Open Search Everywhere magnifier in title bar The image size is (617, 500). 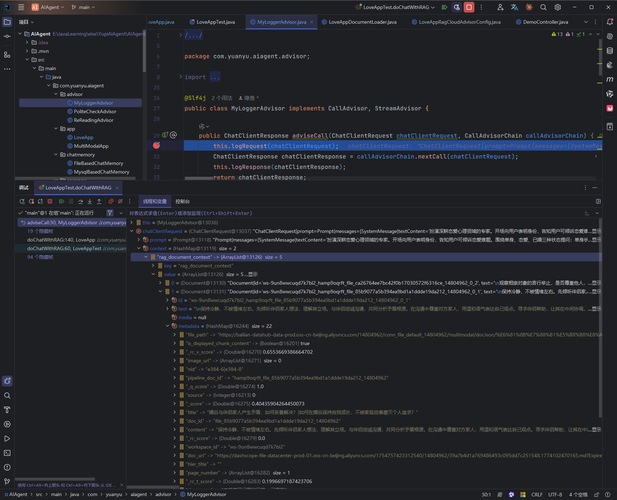(x=543, y=7)
